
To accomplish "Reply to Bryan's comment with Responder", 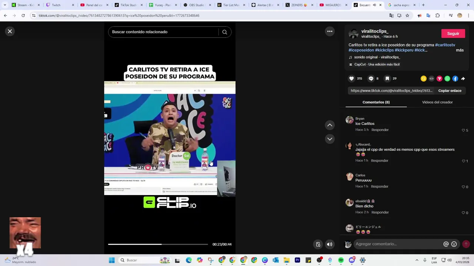I will (x=380, y=130).
